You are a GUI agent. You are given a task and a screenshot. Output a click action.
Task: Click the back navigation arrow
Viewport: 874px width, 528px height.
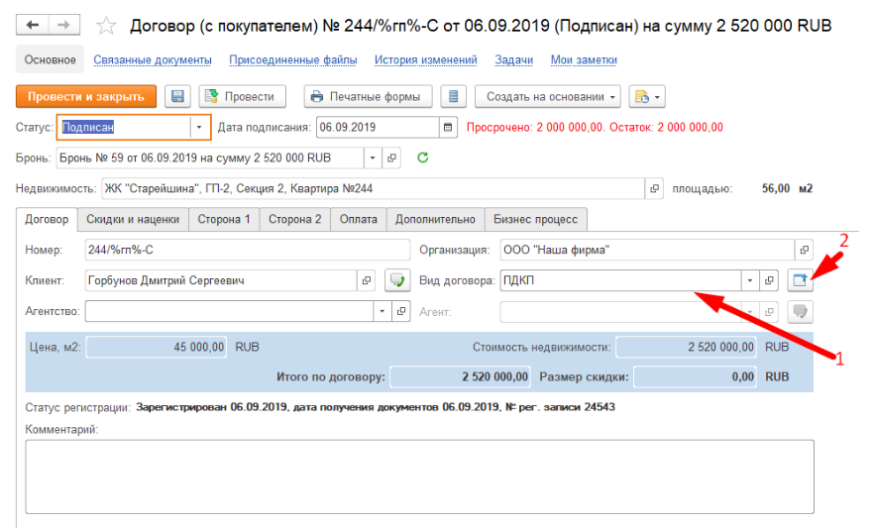click(x=33, y=24)
